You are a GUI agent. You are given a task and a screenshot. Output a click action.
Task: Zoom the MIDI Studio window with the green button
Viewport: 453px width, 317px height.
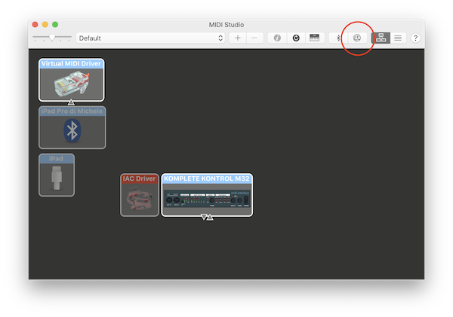[x=55, y=25]
